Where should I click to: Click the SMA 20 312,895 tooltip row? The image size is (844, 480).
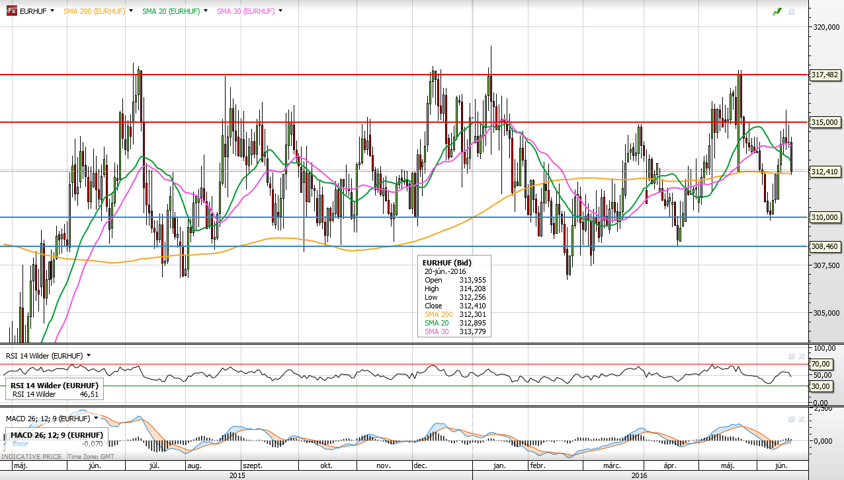pyautogui.click(x=454, y=323)
